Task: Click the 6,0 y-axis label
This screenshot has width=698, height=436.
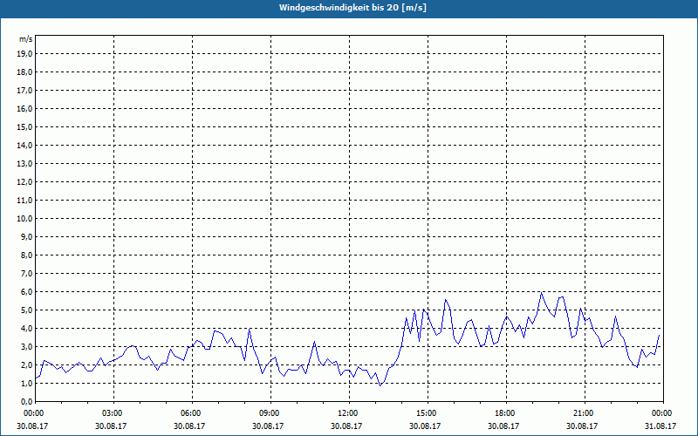Action: [27, 291]
